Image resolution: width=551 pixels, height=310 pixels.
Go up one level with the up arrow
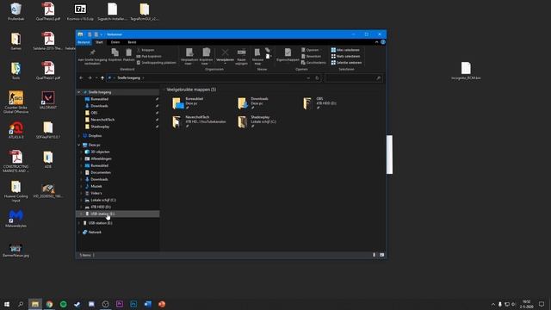[x=102, y=78]
